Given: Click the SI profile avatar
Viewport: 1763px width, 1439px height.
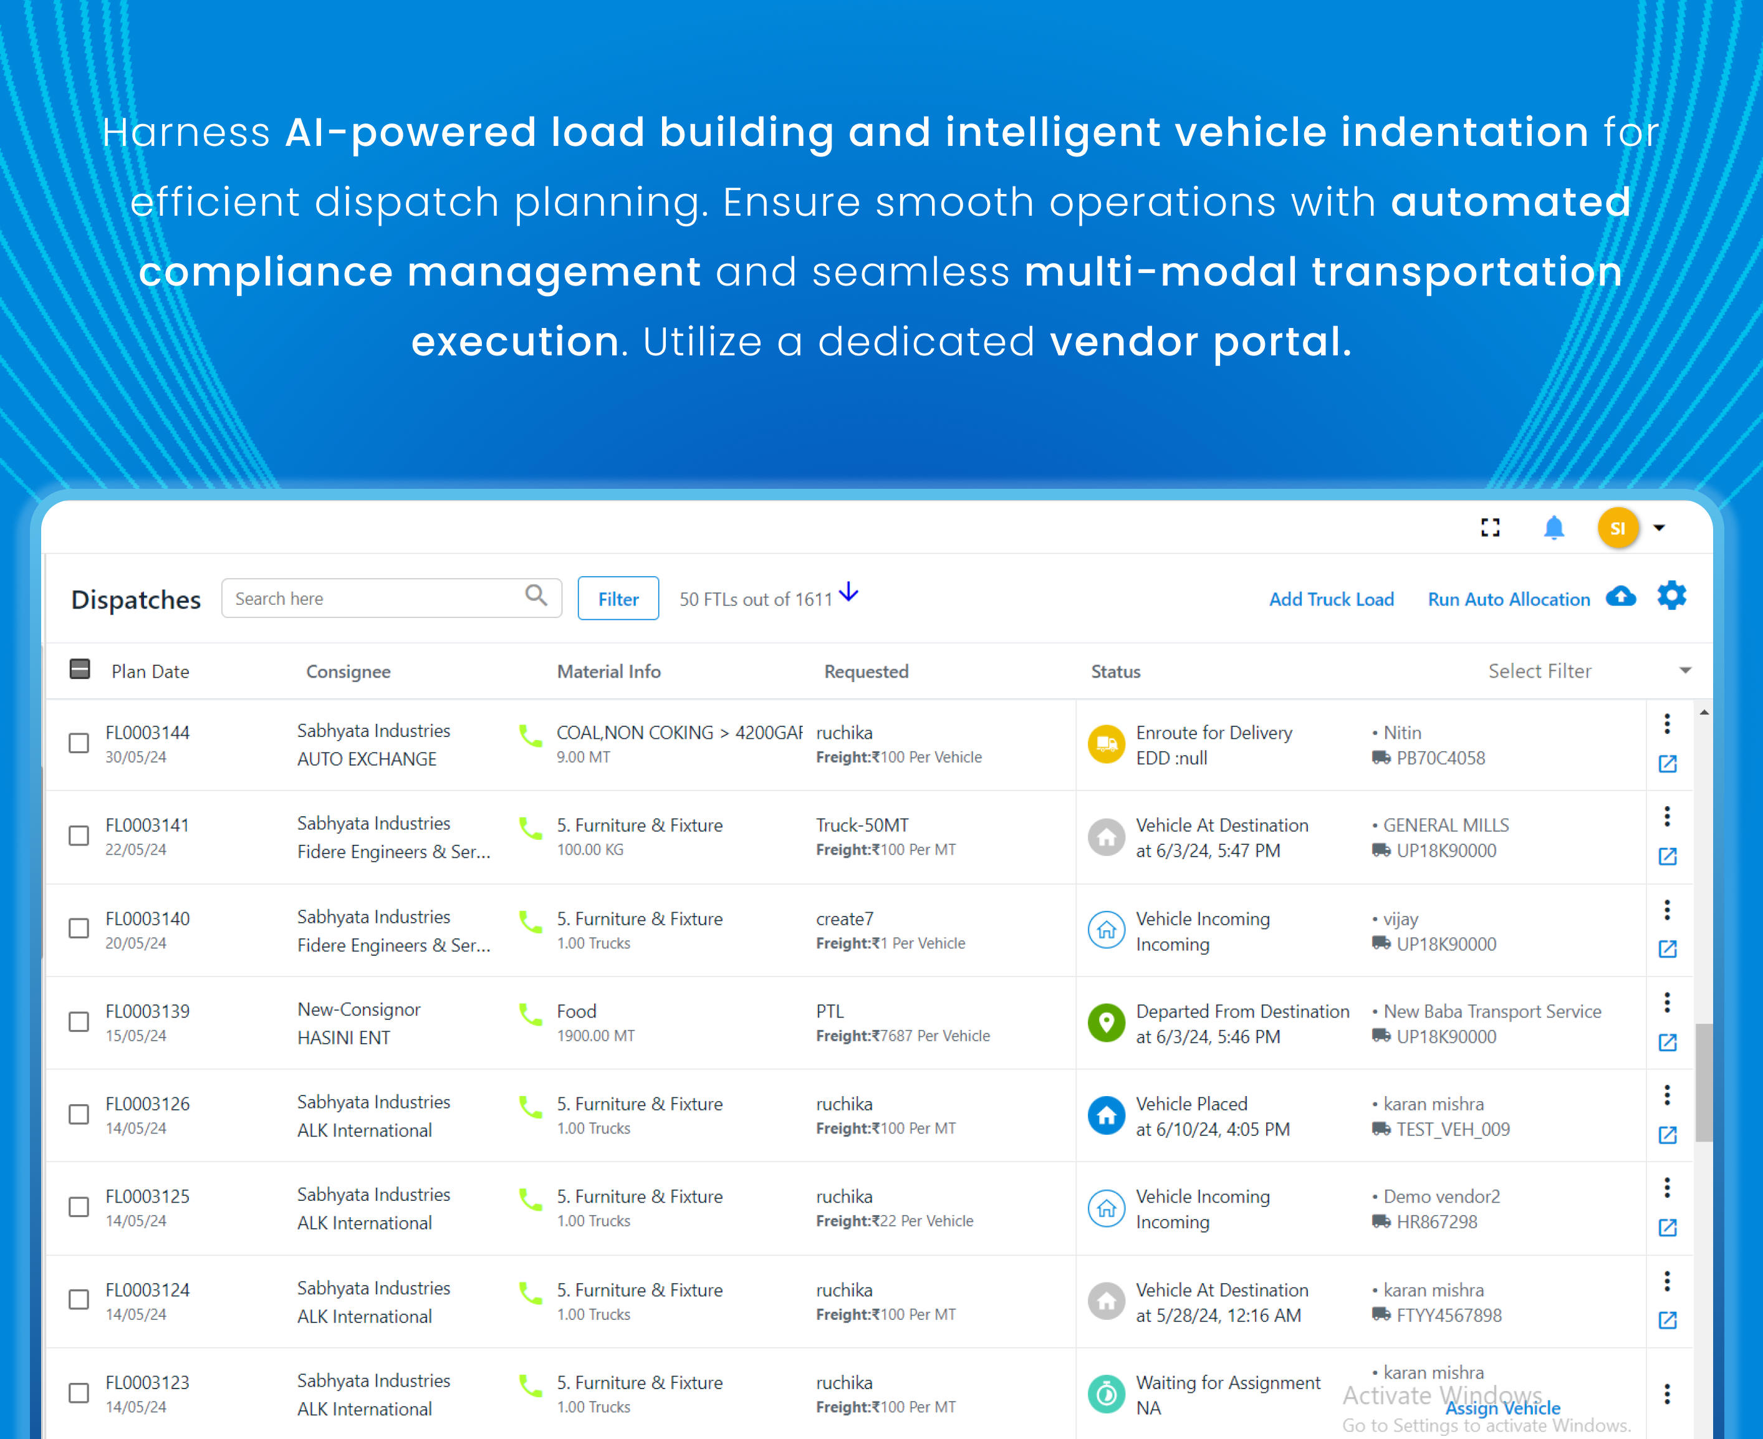Looking at the screenshot, I should (x=1618, y=527).
